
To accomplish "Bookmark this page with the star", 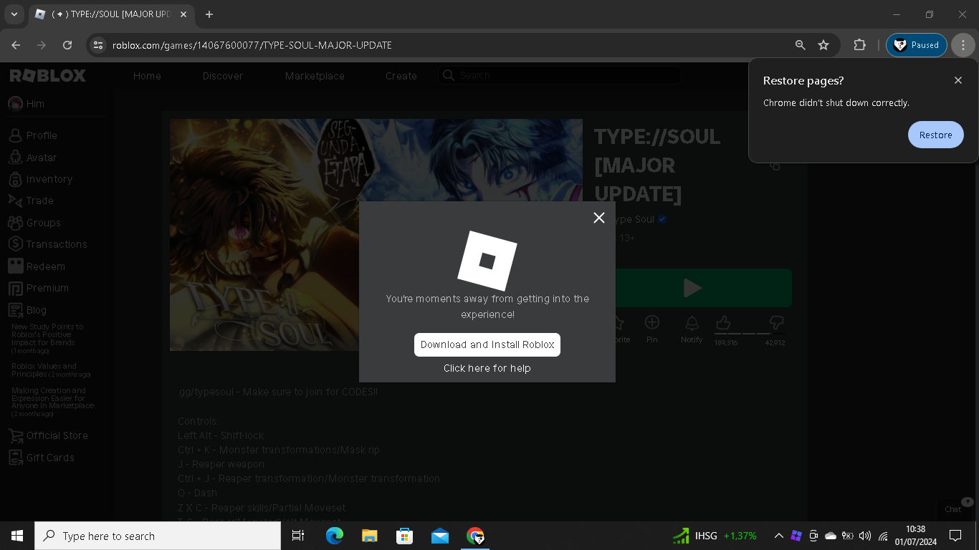I will 823,45.
